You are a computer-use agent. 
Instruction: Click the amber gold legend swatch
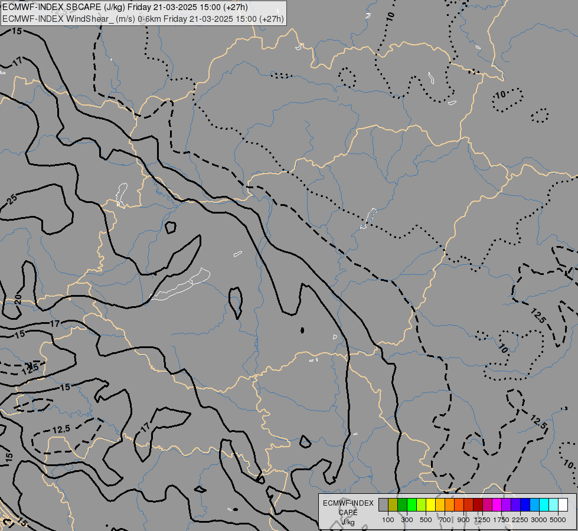coord(440,504)
